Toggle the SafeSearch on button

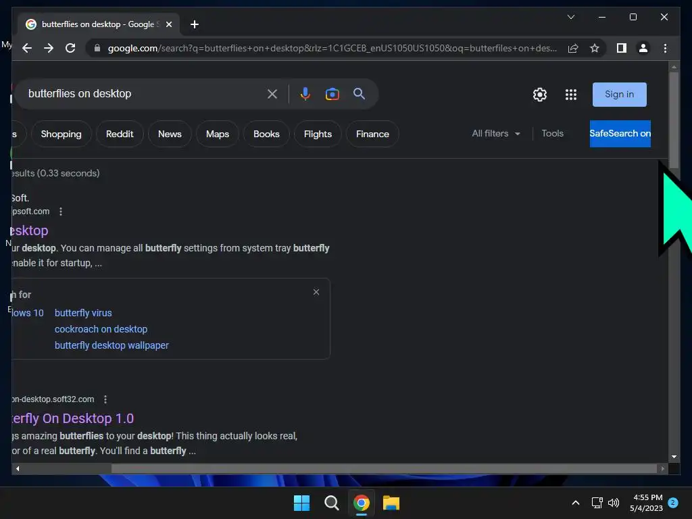pyautogui.click(x=620, y=134)
